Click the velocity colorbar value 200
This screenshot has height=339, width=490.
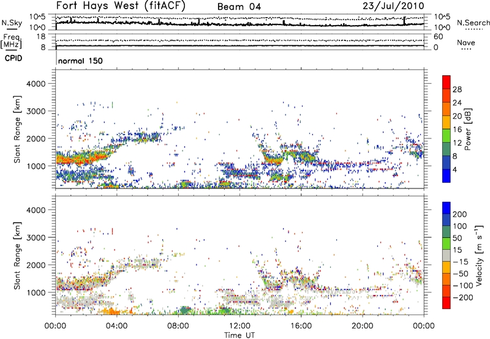[460, 214]
